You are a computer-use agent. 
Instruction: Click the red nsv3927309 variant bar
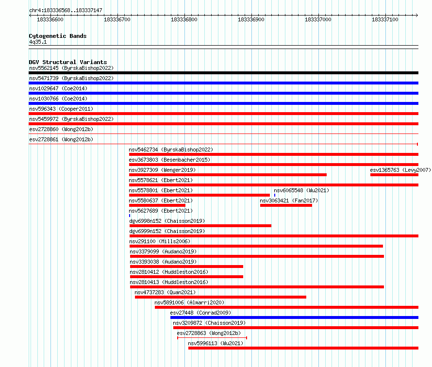tap(228, 175)
